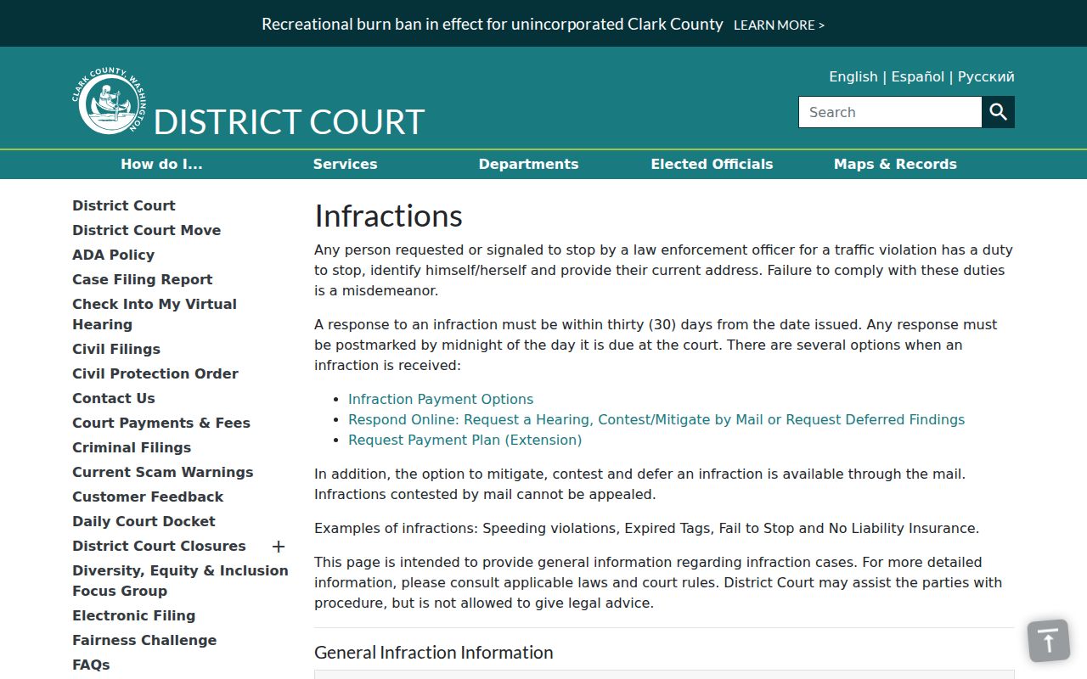The height and width of the screenshot is (679, 1087).
Task: Open the Services menu
Action: (x=345, y=165)
